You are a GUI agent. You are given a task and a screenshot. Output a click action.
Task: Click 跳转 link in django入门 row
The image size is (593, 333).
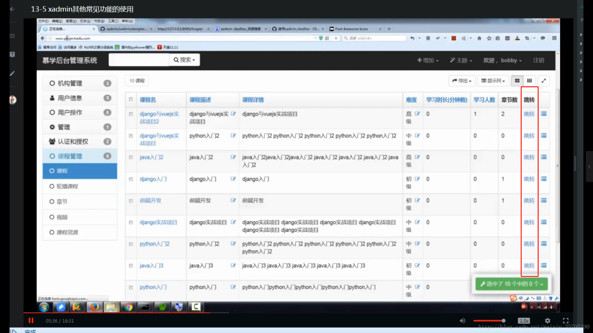tap(529, 179)
